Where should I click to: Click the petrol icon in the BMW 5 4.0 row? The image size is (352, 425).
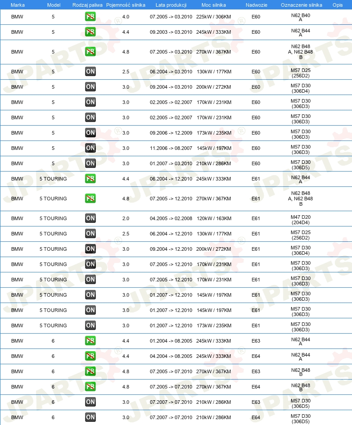(90, 17)
